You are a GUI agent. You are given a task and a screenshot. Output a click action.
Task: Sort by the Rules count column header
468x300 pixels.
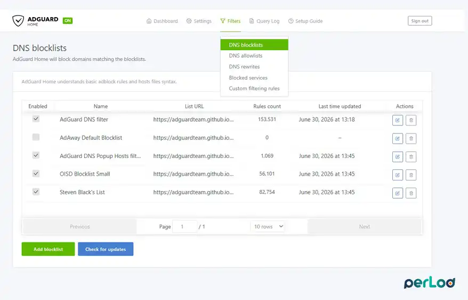tap(267, 106)
